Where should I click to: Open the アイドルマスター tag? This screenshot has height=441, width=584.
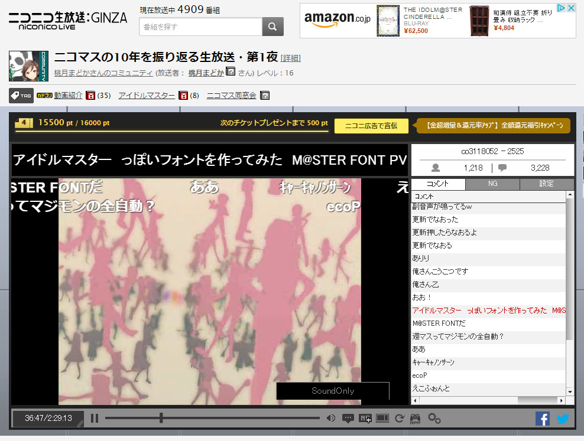(147, 96)
